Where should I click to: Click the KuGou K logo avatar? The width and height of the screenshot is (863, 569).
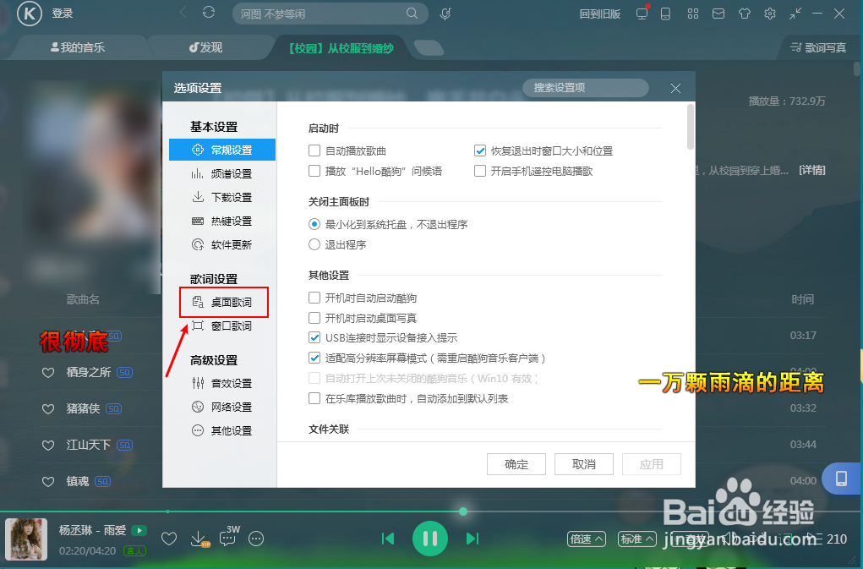pos(30,14)
